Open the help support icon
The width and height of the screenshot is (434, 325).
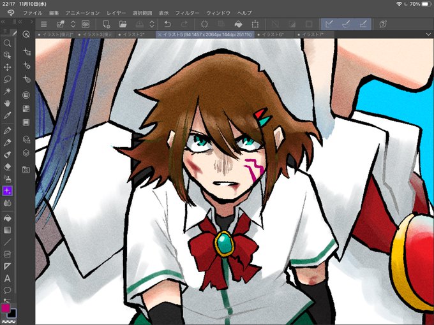pos(383,24)
